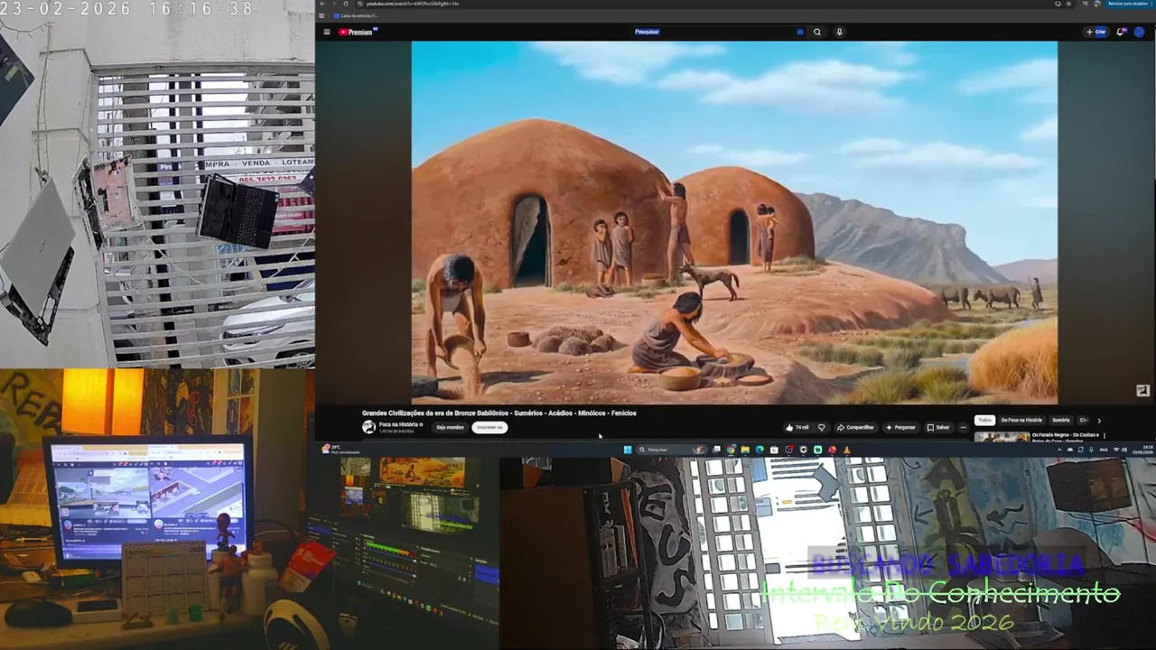Open more actions three-dot menu beside Salvar
The width and height of the screenshot is (1156, 650).
pyautogui.click(x=963, y=428)
